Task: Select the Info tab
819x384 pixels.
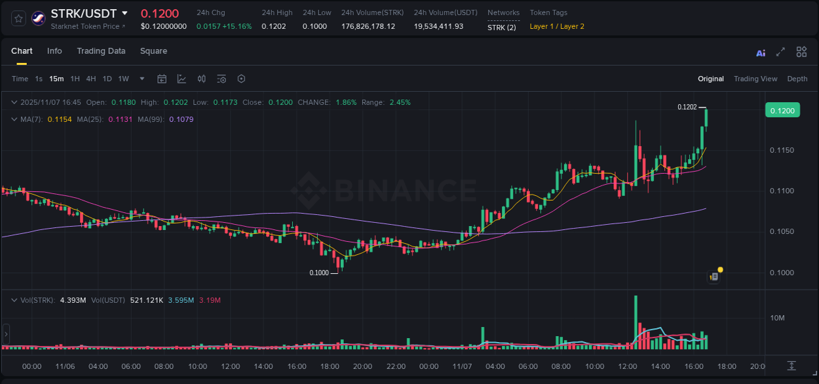Action: 54,51
